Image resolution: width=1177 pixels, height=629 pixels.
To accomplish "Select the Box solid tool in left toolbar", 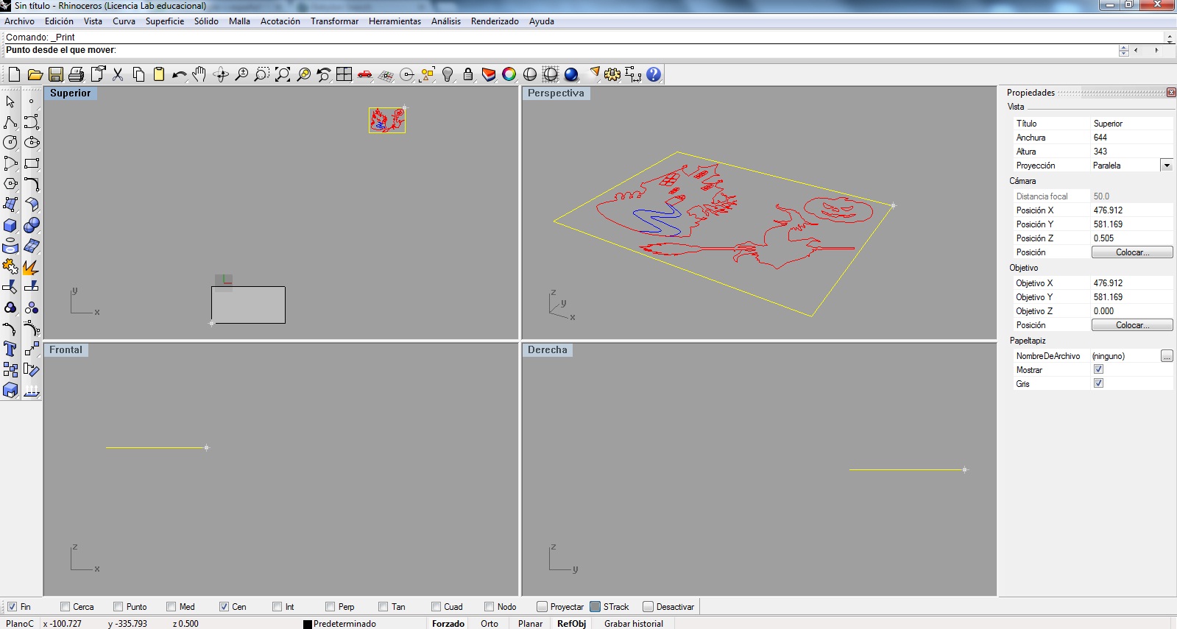I will click(10, 225).
